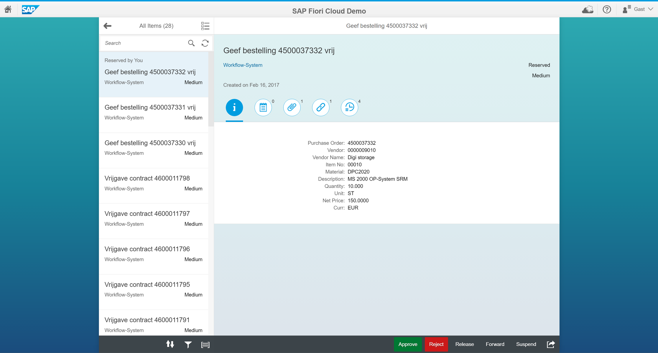
Task: Click the filter funnel icon
Action: (x=188, y=344)
